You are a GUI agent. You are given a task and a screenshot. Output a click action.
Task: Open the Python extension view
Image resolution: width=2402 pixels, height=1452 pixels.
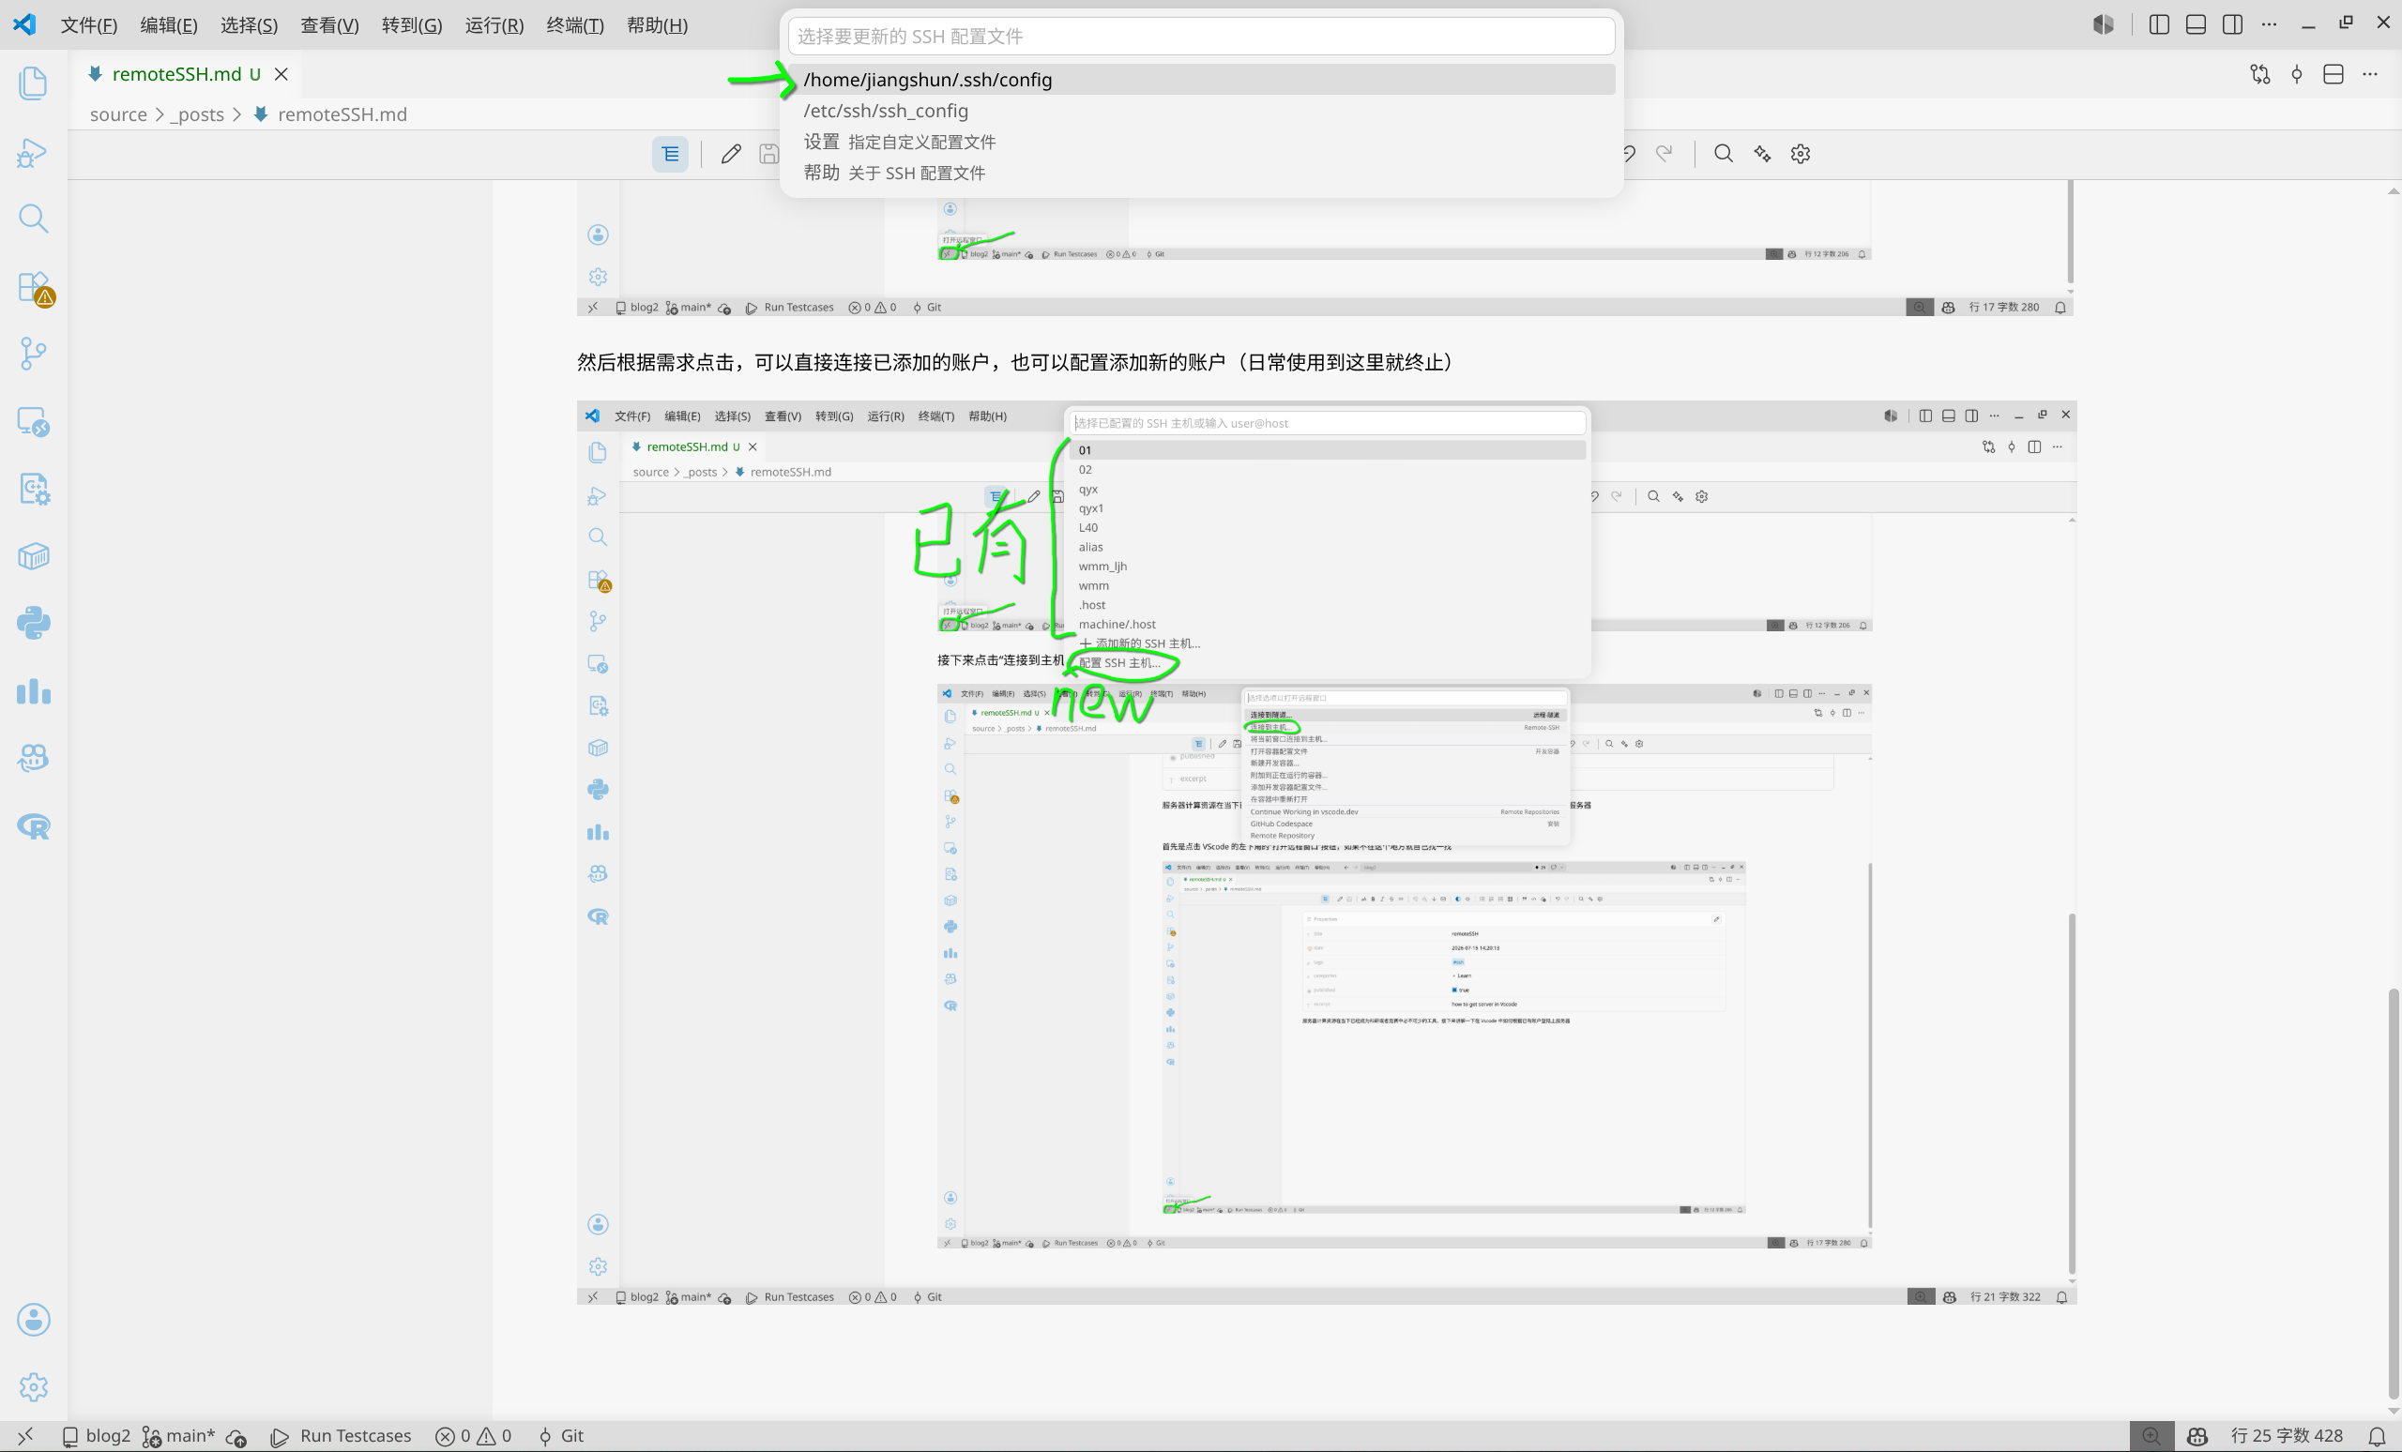33,624
